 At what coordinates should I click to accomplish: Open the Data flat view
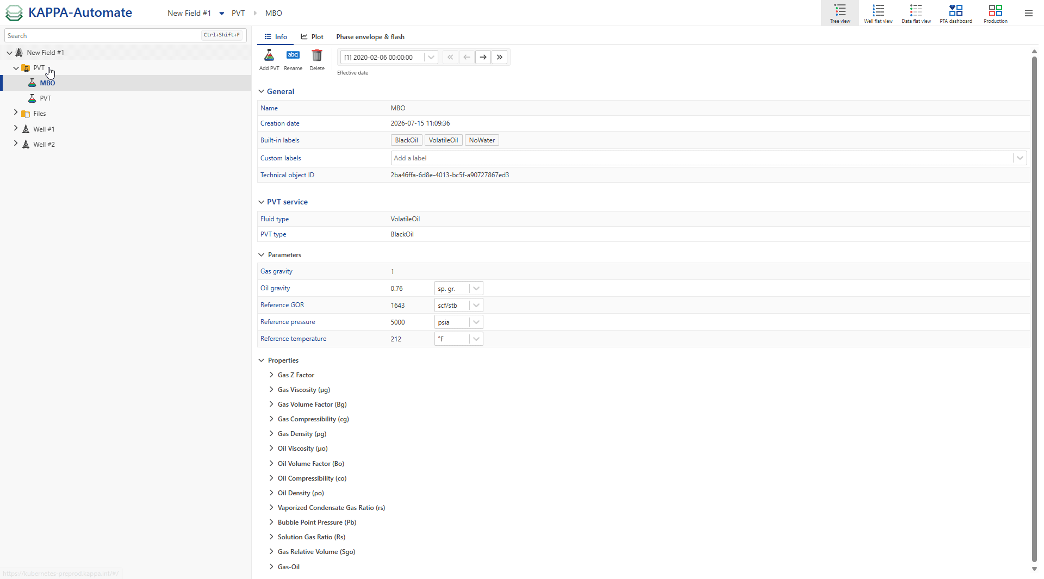click(x=916, y=13)
